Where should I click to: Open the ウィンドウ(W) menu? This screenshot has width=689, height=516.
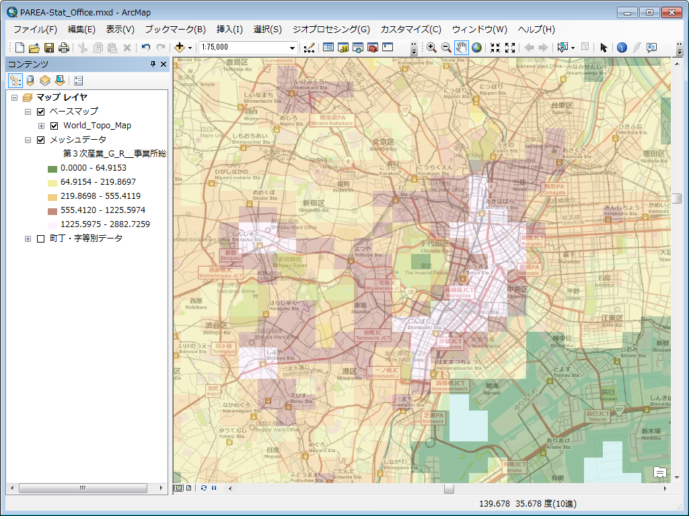coord(479,30)
